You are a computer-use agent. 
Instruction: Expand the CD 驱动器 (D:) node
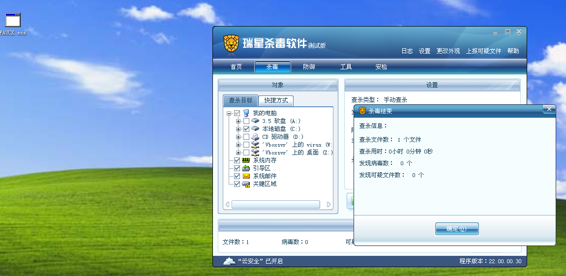(238, 137)
